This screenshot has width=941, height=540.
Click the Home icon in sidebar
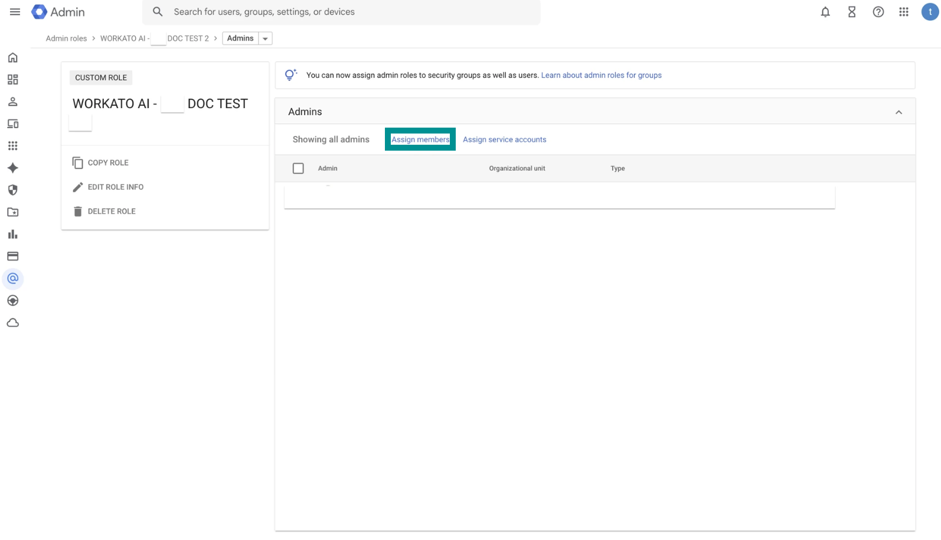tap(13, 57)
